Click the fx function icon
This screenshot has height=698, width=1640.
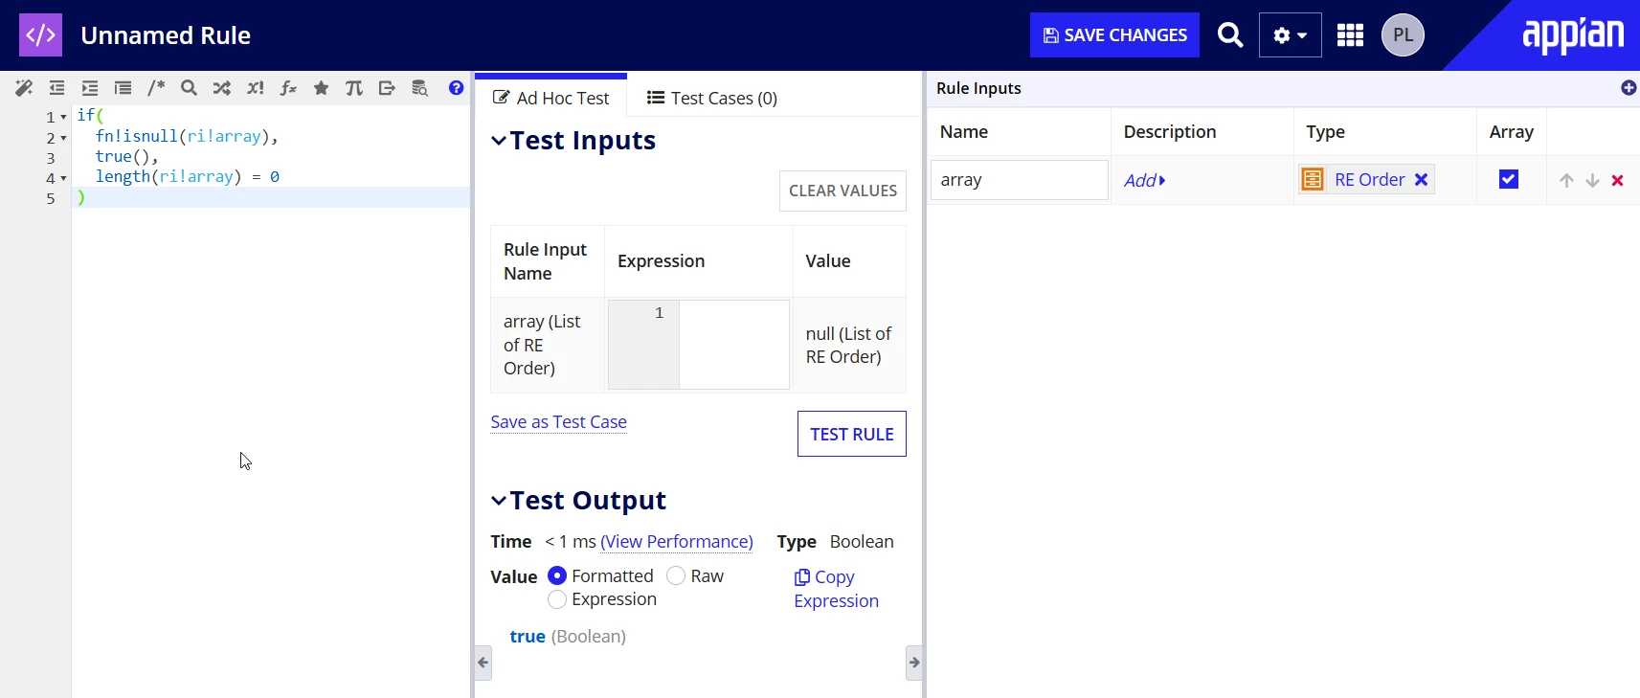click(288, 88)
